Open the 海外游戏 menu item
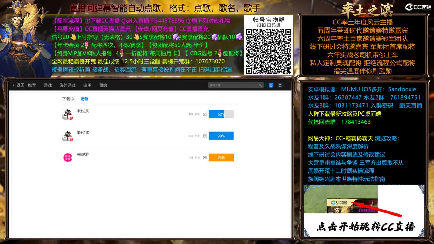 67,85
